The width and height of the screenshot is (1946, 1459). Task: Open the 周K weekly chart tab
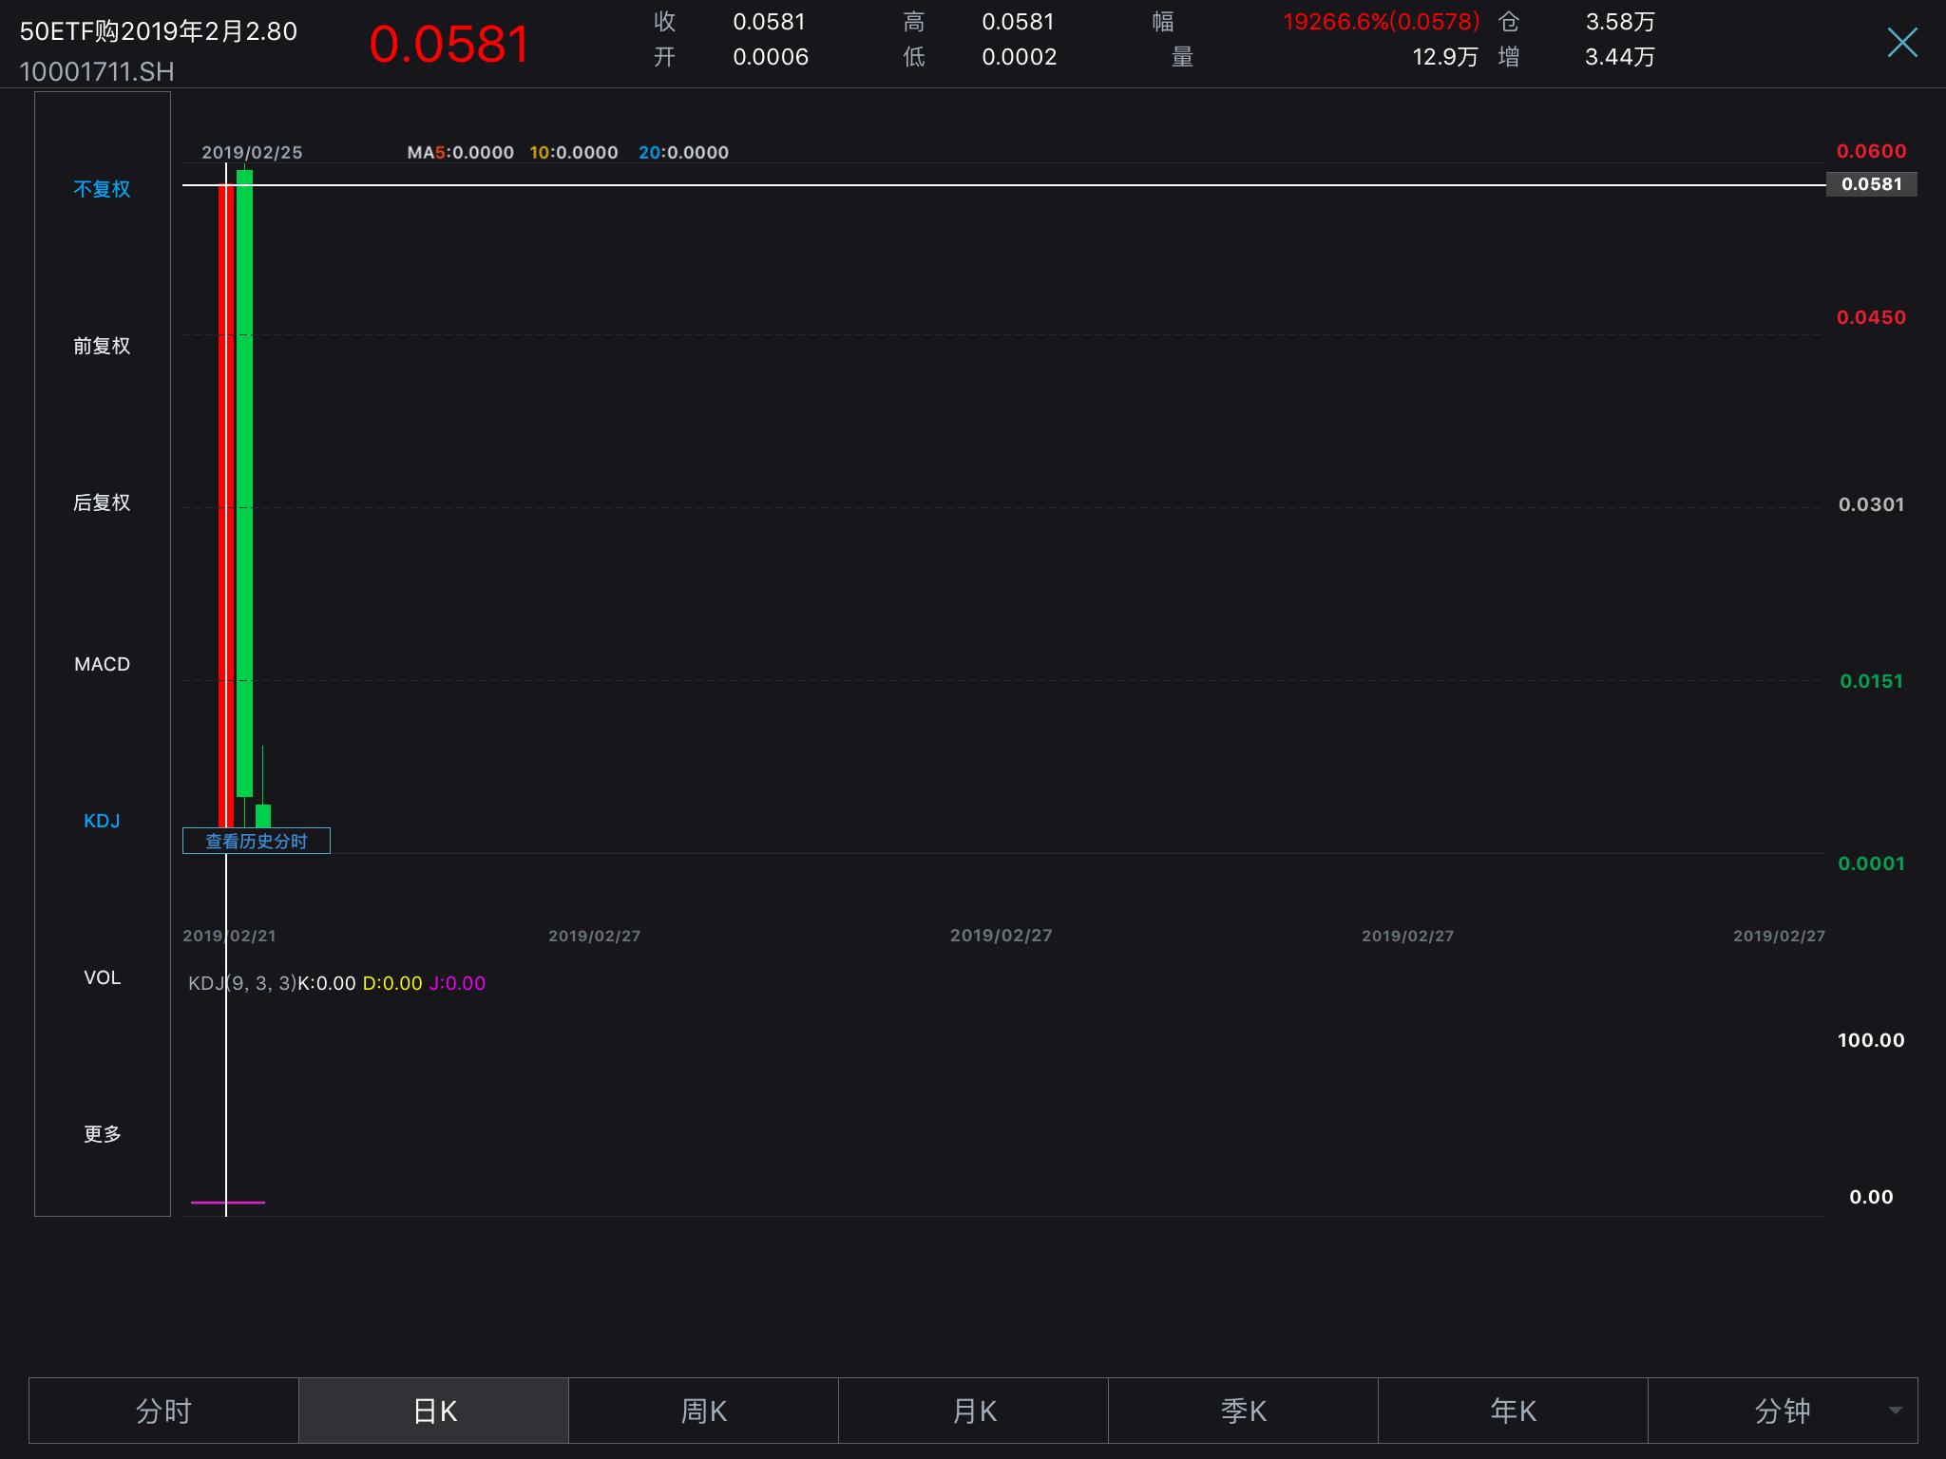(x=703, y=1411)
